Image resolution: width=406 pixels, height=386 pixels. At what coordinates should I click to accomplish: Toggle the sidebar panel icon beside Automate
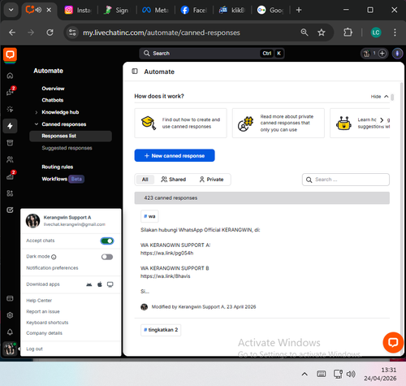135,72
